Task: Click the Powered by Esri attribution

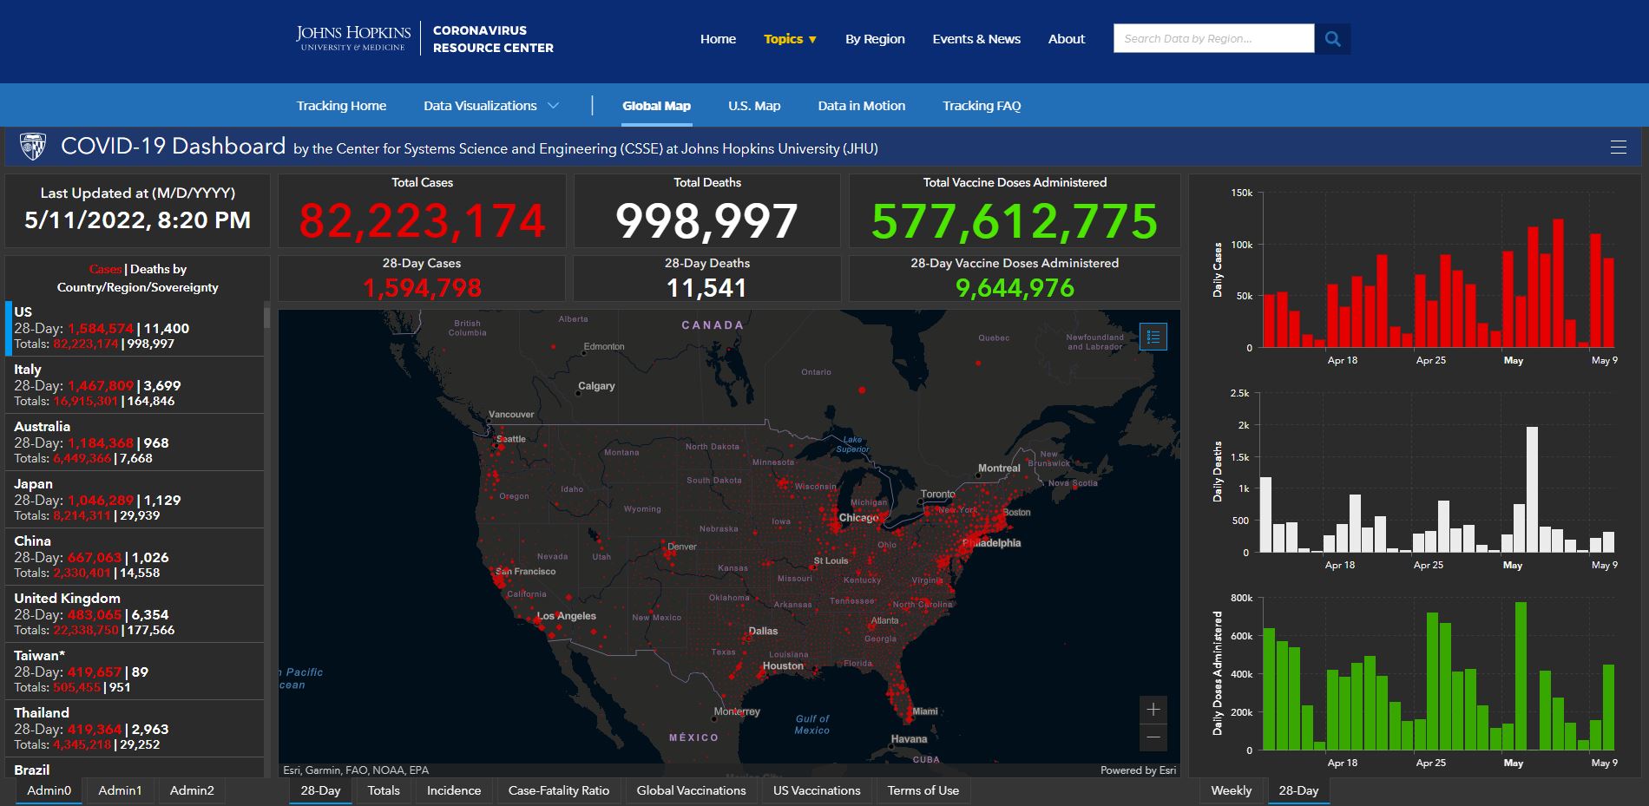Action: (1138, 770)
